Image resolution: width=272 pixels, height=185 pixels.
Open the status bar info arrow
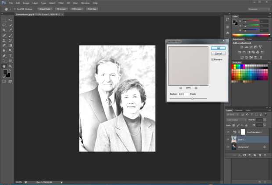click(x=61, y=182)
